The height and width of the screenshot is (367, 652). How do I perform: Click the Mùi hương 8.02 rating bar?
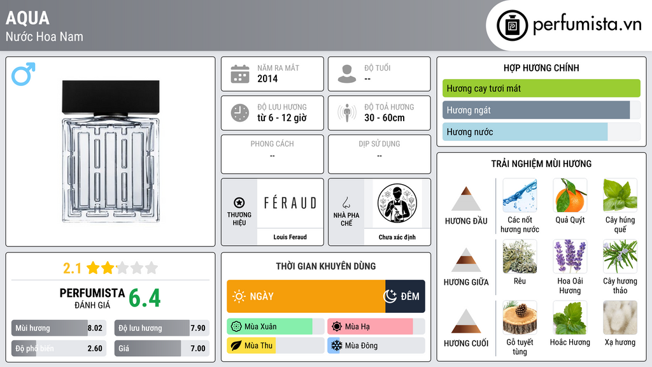click(x=59, y=328)
